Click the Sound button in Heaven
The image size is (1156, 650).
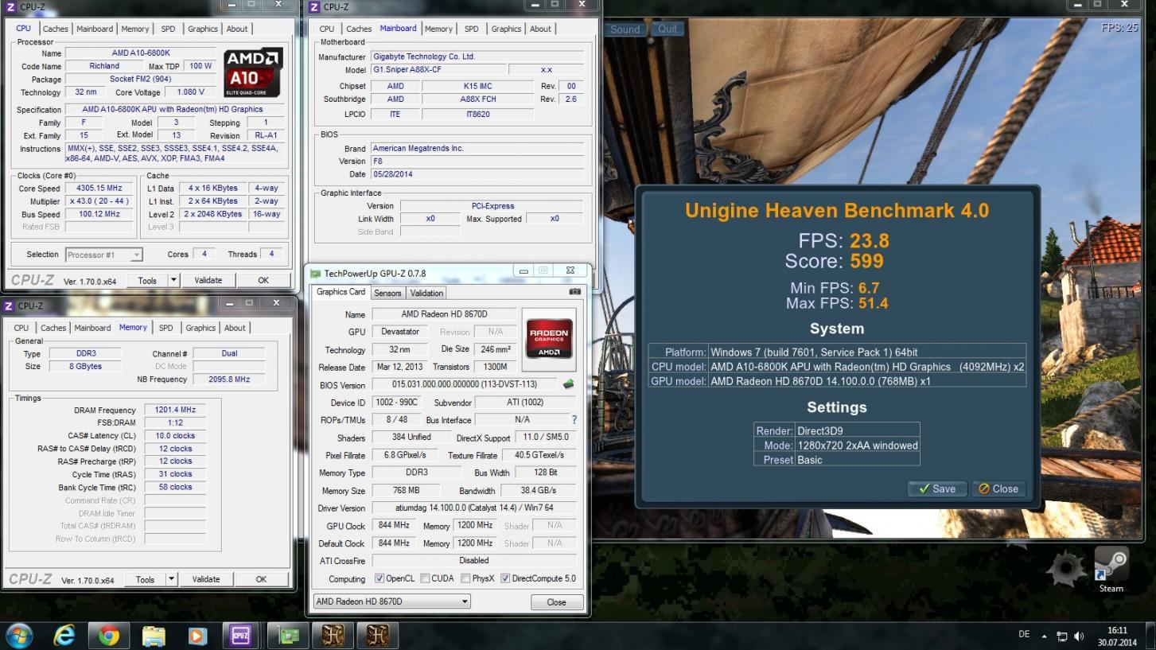(x=625, y=29)
